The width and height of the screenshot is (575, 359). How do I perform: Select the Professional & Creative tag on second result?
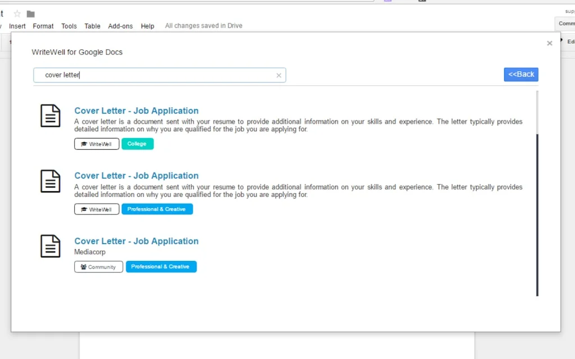click(x=157, y=209)
